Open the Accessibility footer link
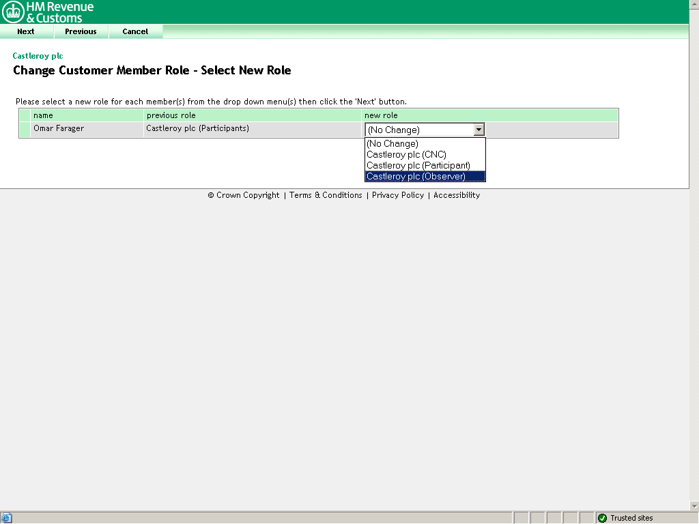The height and width of the screenshot is (524, 699). click(457, 195)
